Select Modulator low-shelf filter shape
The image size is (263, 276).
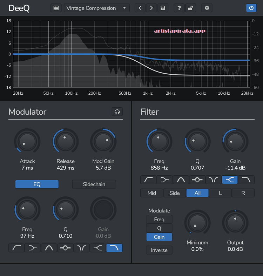(33, 248)
